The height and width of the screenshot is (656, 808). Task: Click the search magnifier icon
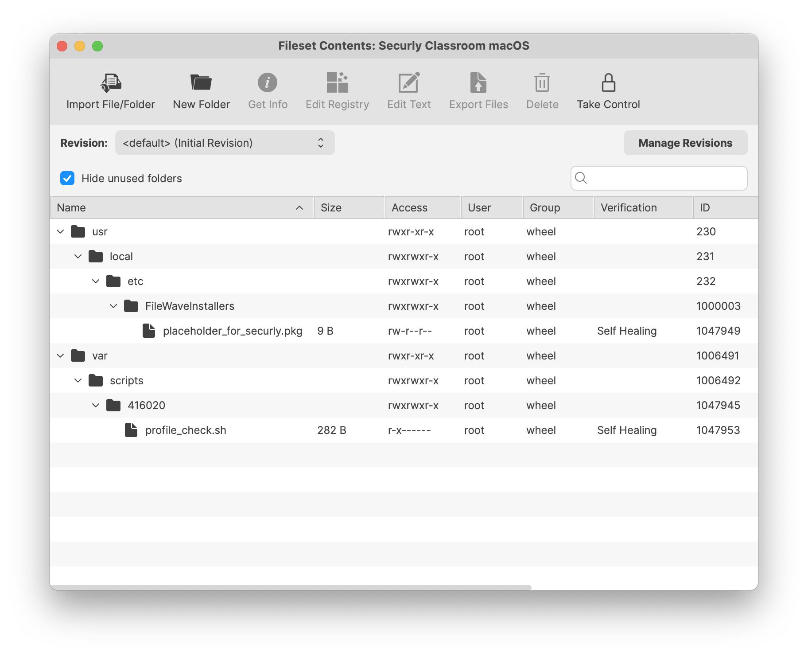click(x=581, y=178)
